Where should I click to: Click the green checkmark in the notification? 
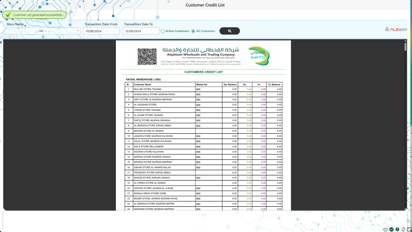[8, 15]
